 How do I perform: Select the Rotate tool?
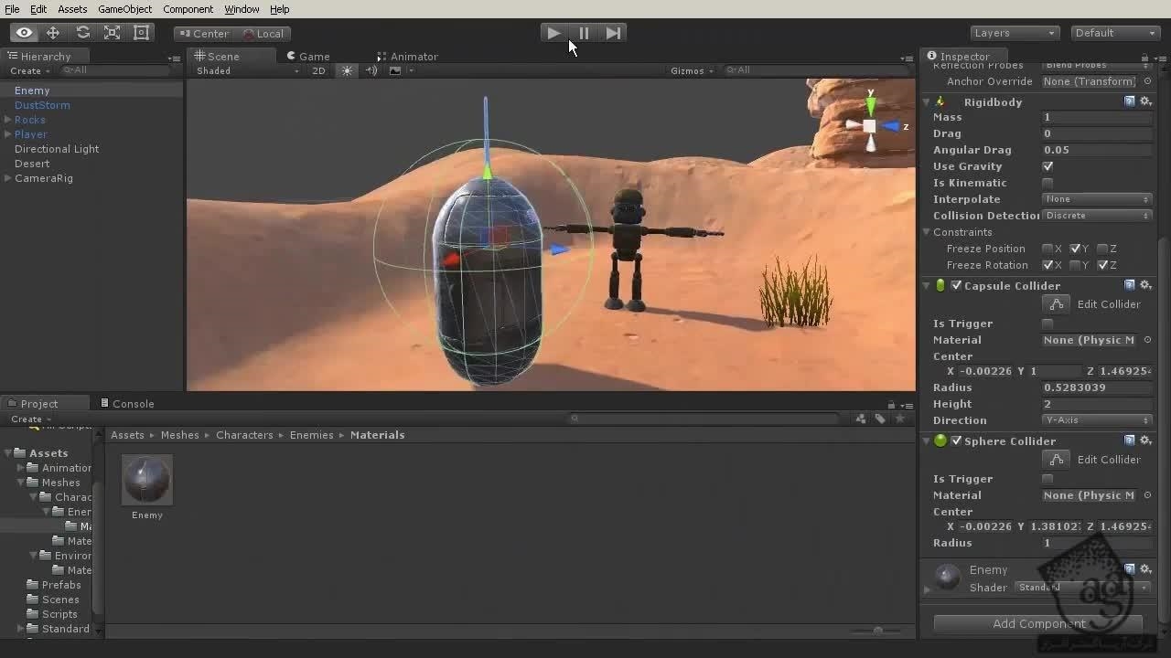point(82,33)
